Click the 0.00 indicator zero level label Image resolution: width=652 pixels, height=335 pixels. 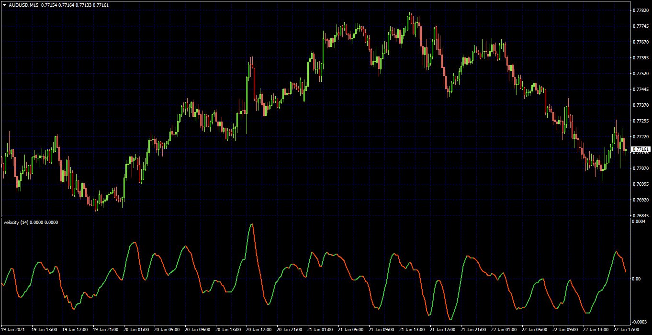[x=637, y=279]
